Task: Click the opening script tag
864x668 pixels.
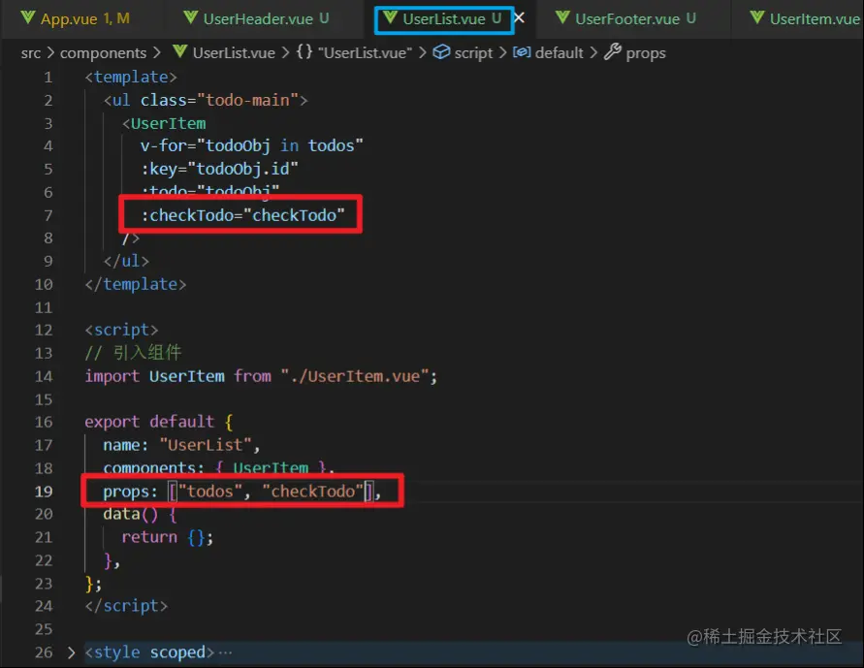Action: pos(121,330)
